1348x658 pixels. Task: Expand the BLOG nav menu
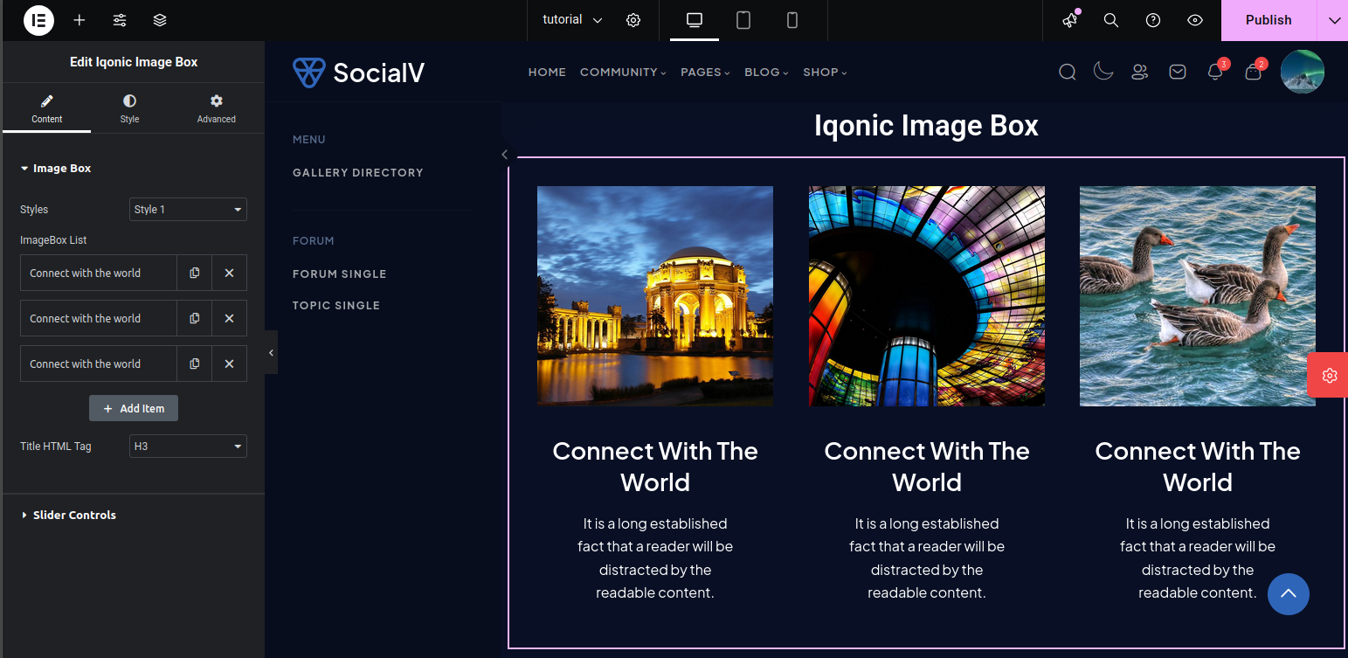(766, 73)
